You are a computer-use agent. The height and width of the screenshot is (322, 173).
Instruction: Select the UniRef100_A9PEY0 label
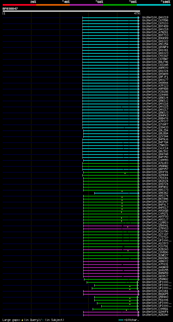pos(155,68)
